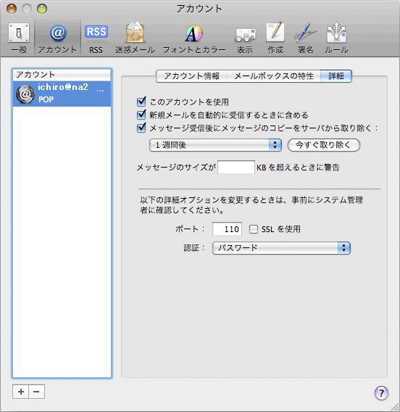
Task: Uncheck 新規メールを自動的に受信するときに含める
Action: [x=141, y=115]
